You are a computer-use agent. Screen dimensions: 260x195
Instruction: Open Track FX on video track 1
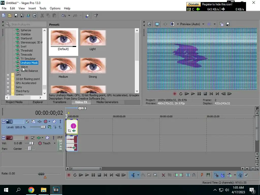(x=39, y=122)
